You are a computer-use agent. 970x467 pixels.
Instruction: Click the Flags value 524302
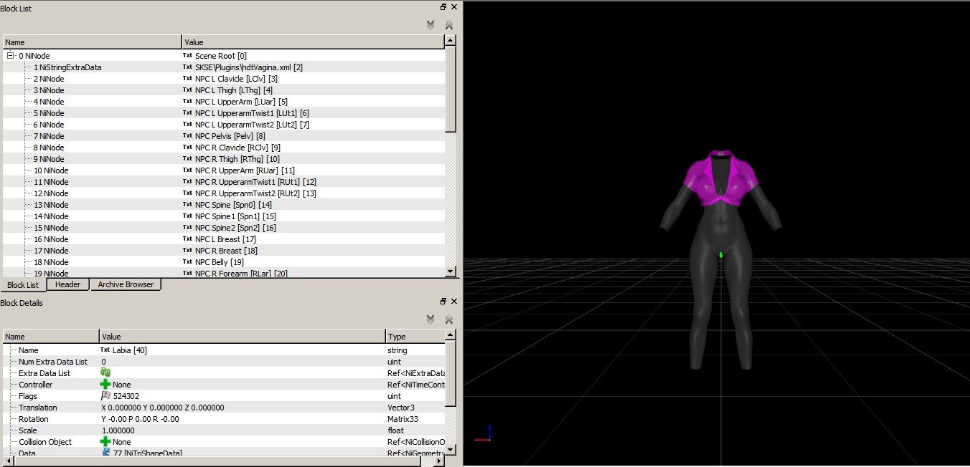pos(127,396)
